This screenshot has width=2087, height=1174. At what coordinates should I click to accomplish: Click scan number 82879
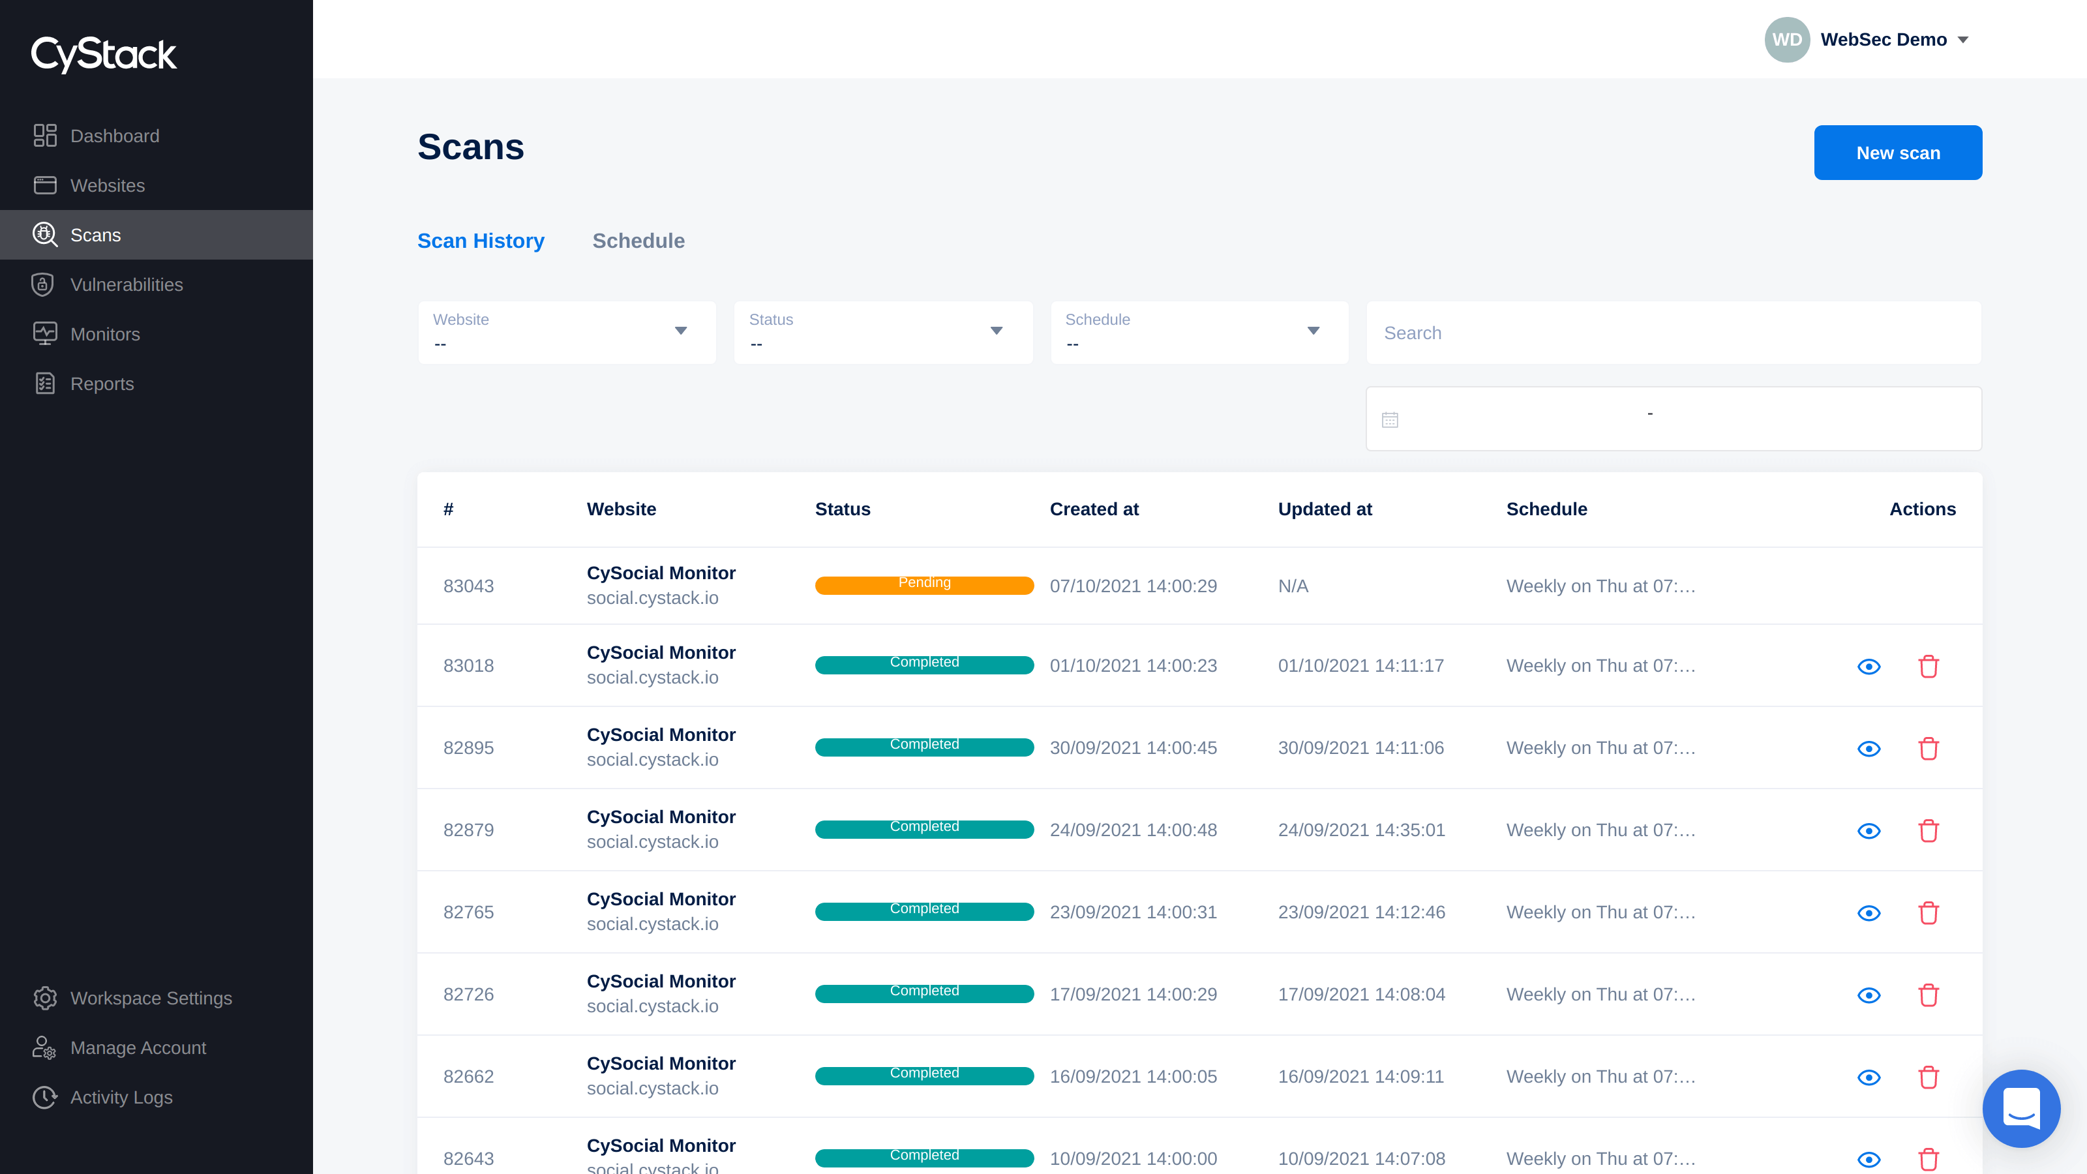[468, 830]
